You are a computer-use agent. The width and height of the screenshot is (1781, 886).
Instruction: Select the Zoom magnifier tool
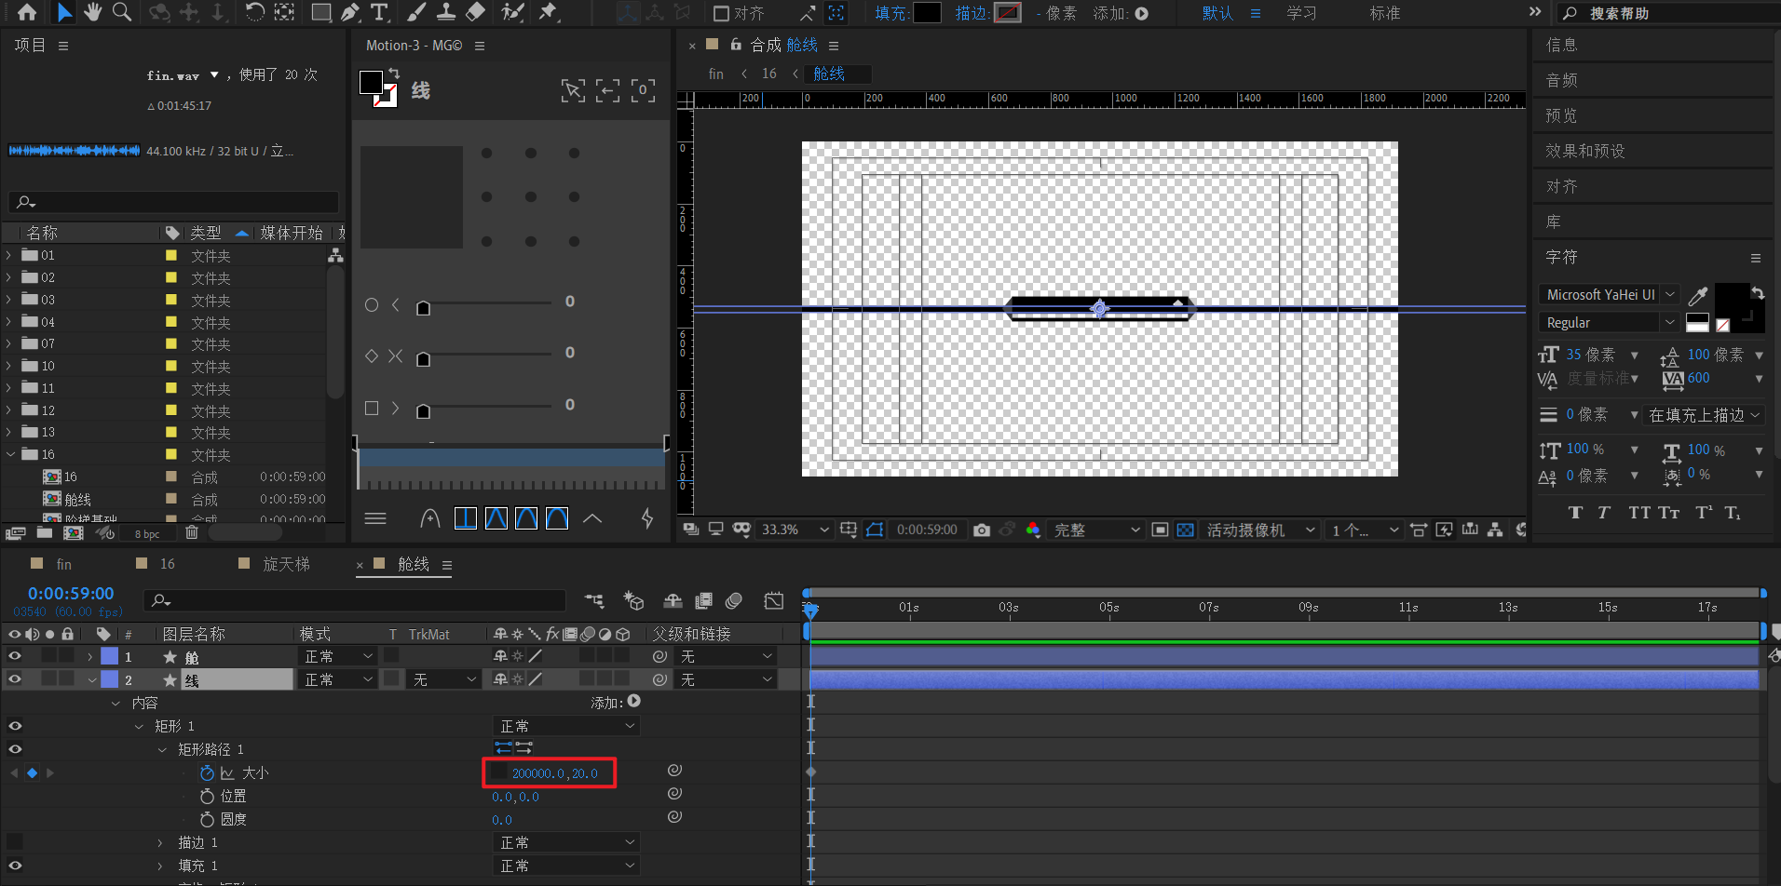point(121,12)
